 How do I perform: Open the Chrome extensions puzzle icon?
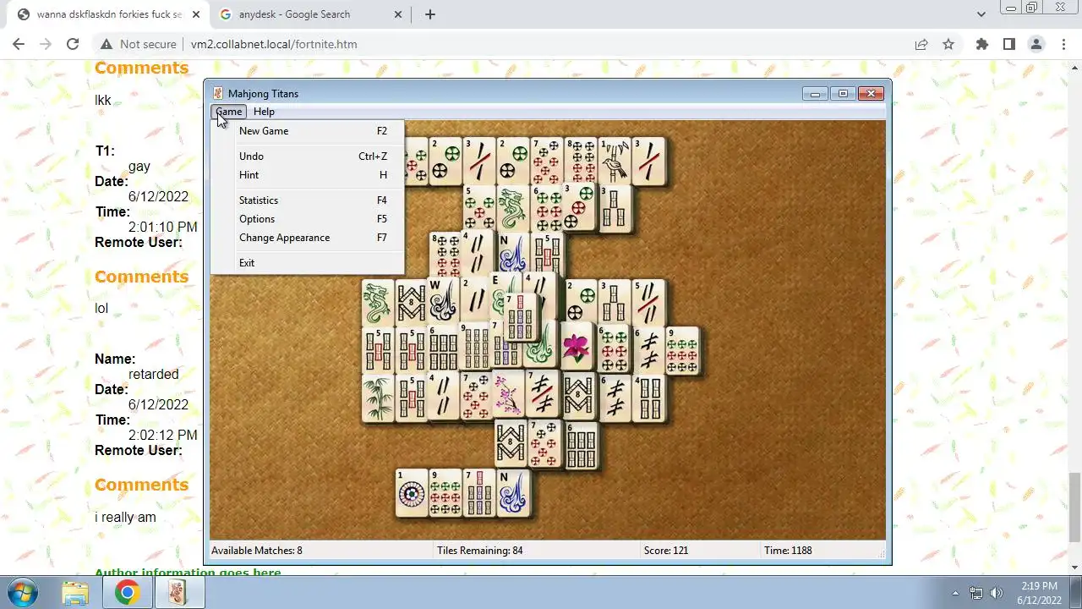pyautogui.click(x=981, y=44)
